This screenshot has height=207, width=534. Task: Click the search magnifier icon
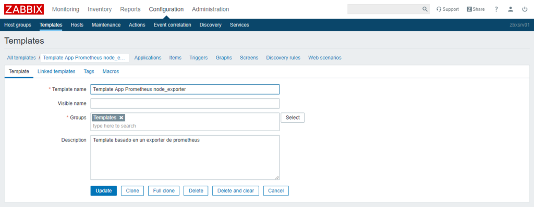[424, 9]
